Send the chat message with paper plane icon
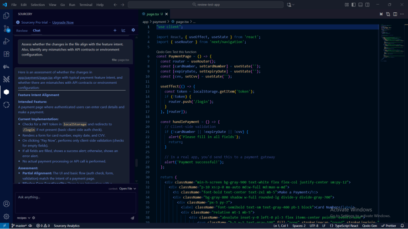 coord(132,218)
